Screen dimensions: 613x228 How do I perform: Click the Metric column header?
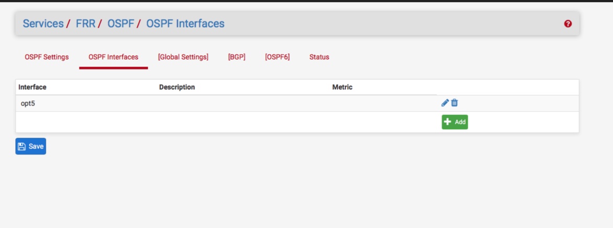[342, 87]
